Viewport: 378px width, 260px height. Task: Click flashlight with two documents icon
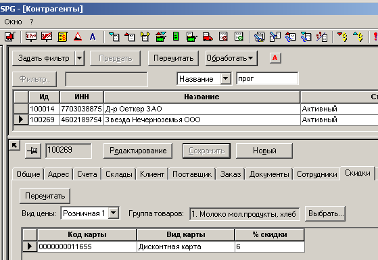(275, 37)
